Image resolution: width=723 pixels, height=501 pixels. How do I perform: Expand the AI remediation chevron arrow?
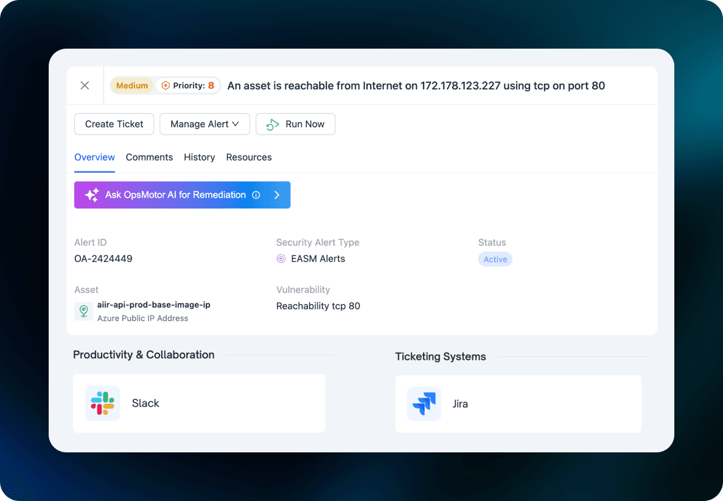click(277, 195)
